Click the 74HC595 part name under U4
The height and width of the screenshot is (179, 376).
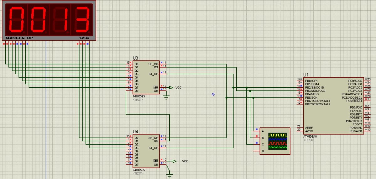(138, 170)
